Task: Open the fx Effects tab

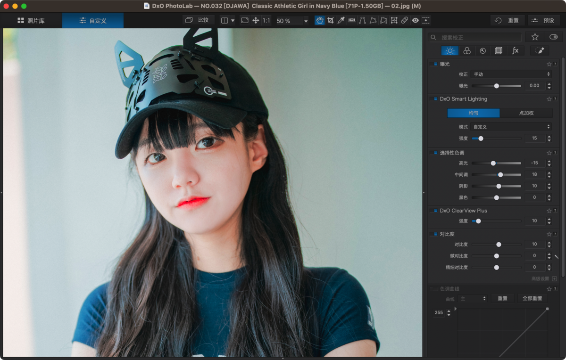Action: tap(516, 50)
